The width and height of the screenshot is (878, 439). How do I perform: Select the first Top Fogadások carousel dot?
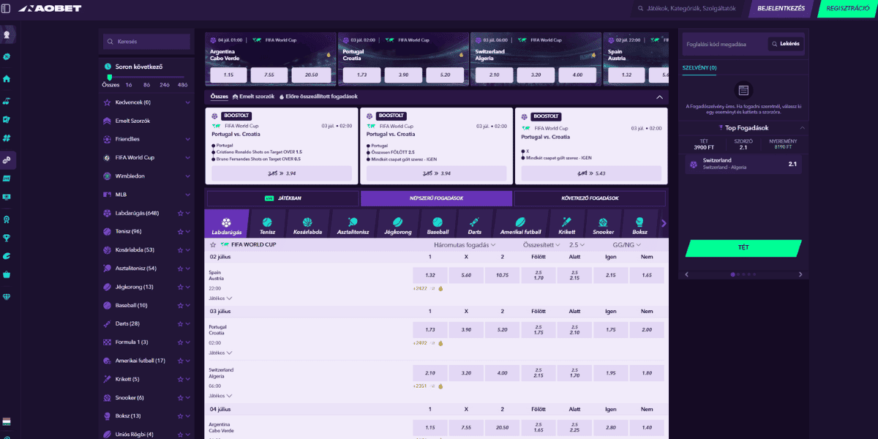coord(733,274)
